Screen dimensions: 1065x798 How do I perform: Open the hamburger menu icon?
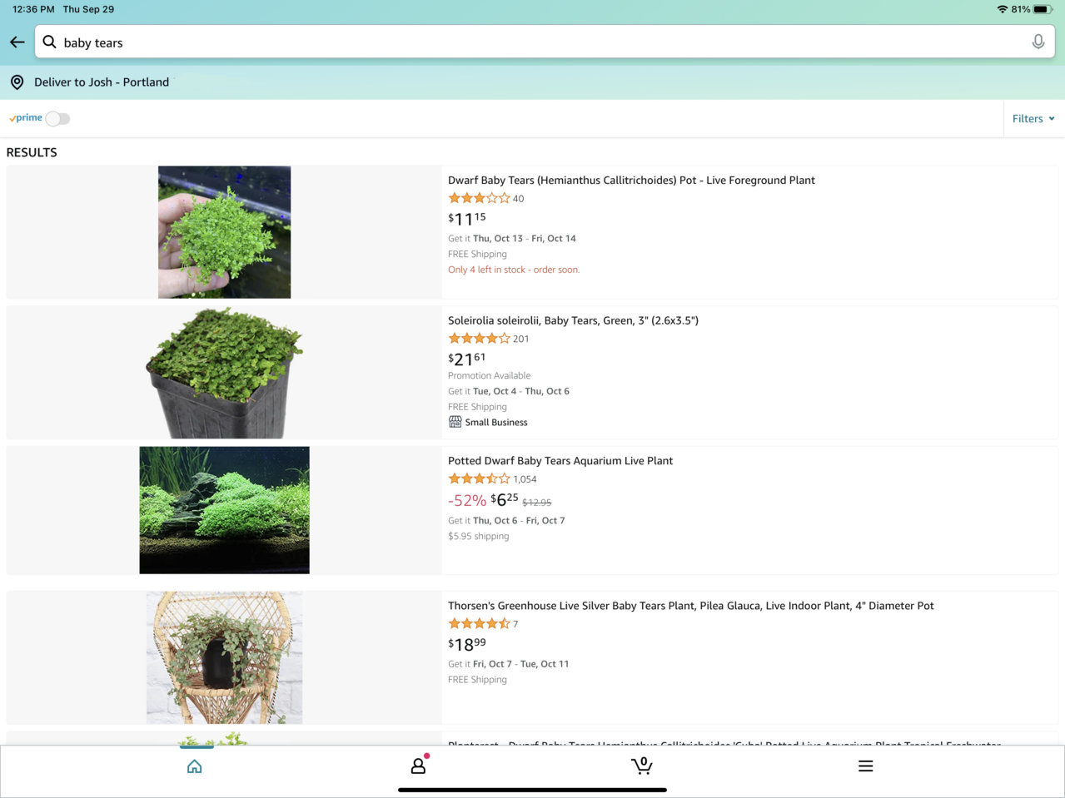pos(866,766)
